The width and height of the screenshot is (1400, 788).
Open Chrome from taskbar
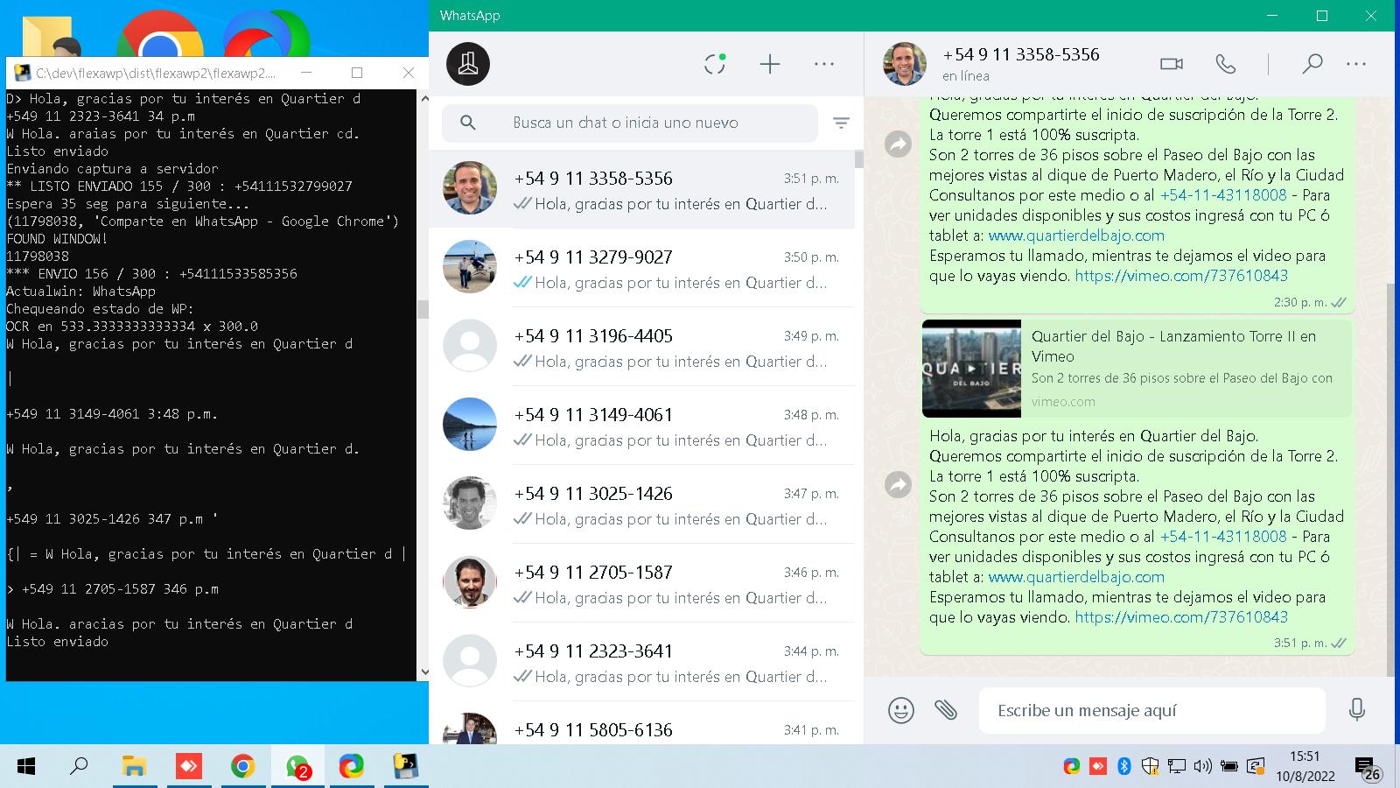coord(242,767)
